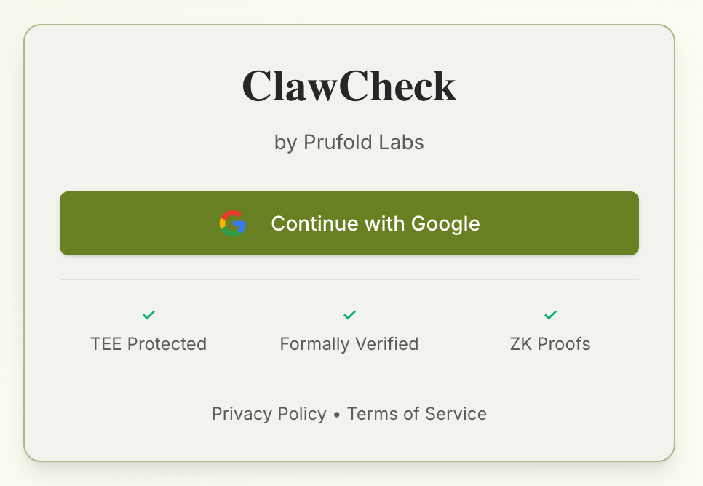Select the Formally Verified label

coord(349,343)
